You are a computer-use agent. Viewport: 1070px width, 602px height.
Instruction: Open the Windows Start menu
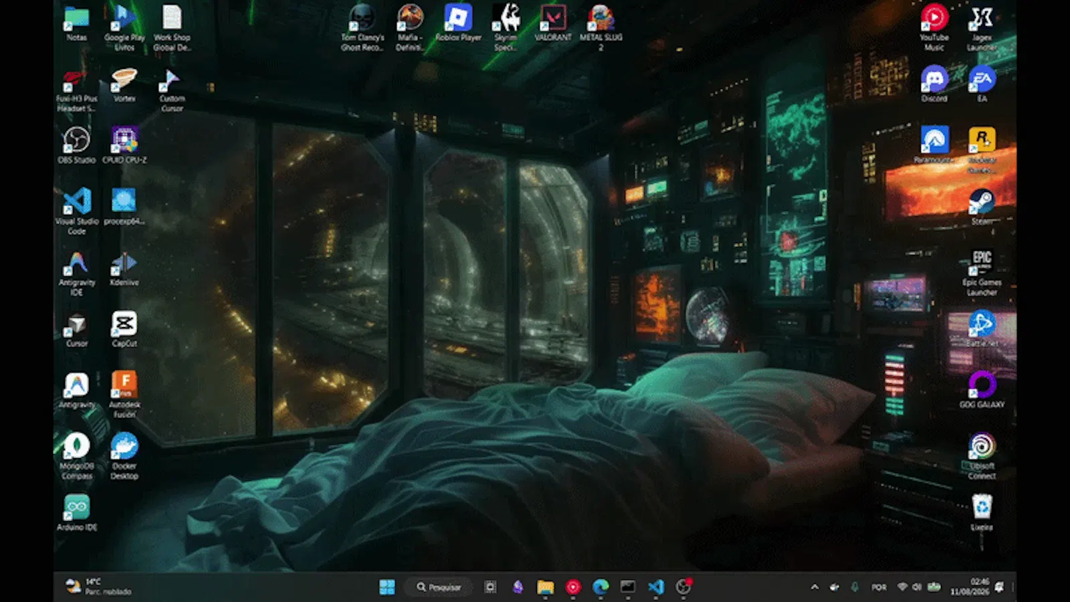(x=387, y=587)
